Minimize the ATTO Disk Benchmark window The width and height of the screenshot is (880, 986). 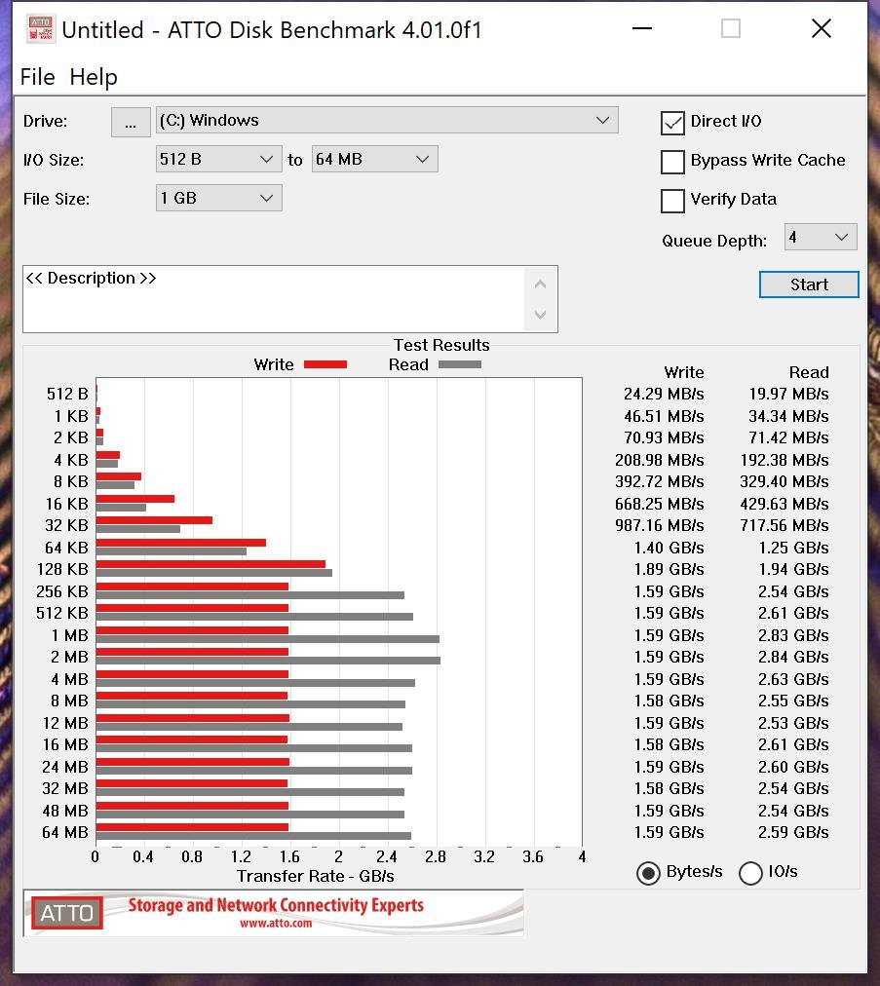point(642,29)
